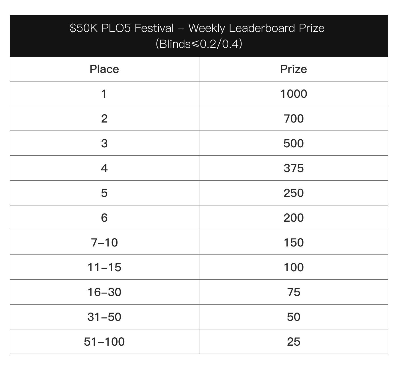Select the 7–10 place range cell
Screen dimensions: 398x371
pos(104,242)
